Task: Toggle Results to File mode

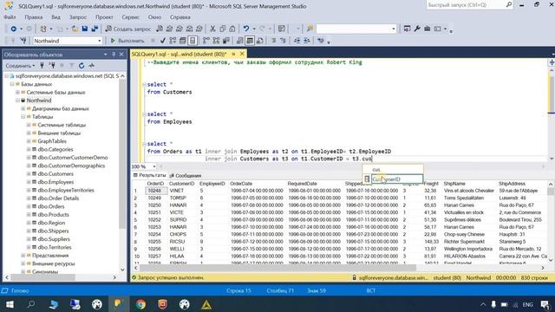Action: pyautogui.click(x=260, y=41)
